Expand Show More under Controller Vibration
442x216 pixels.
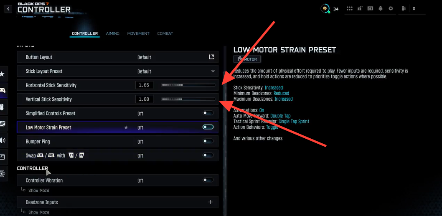pos(38,191)
